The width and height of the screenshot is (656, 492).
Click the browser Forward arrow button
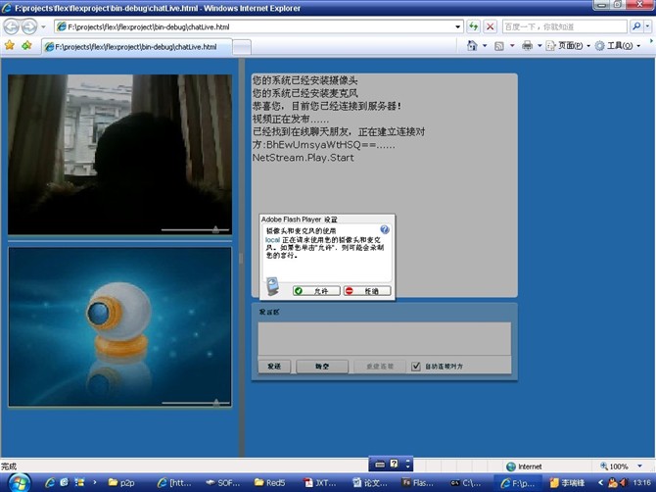pyautogui.click(x=29, y=26)
